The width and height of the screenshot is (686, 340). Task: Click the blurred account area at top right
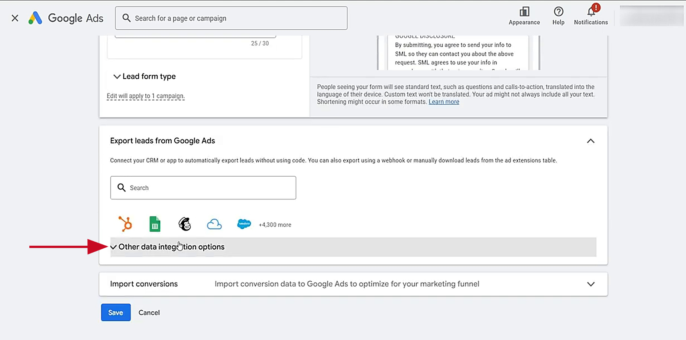(x=651, y=16)
